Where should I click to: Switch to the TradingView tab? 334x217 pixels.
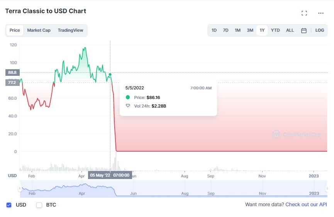[x=71, y=30]
